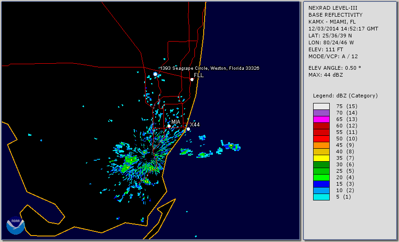Click the bright green 20 dBZ swatch
The image size is (399, 242).
[321, 177]
